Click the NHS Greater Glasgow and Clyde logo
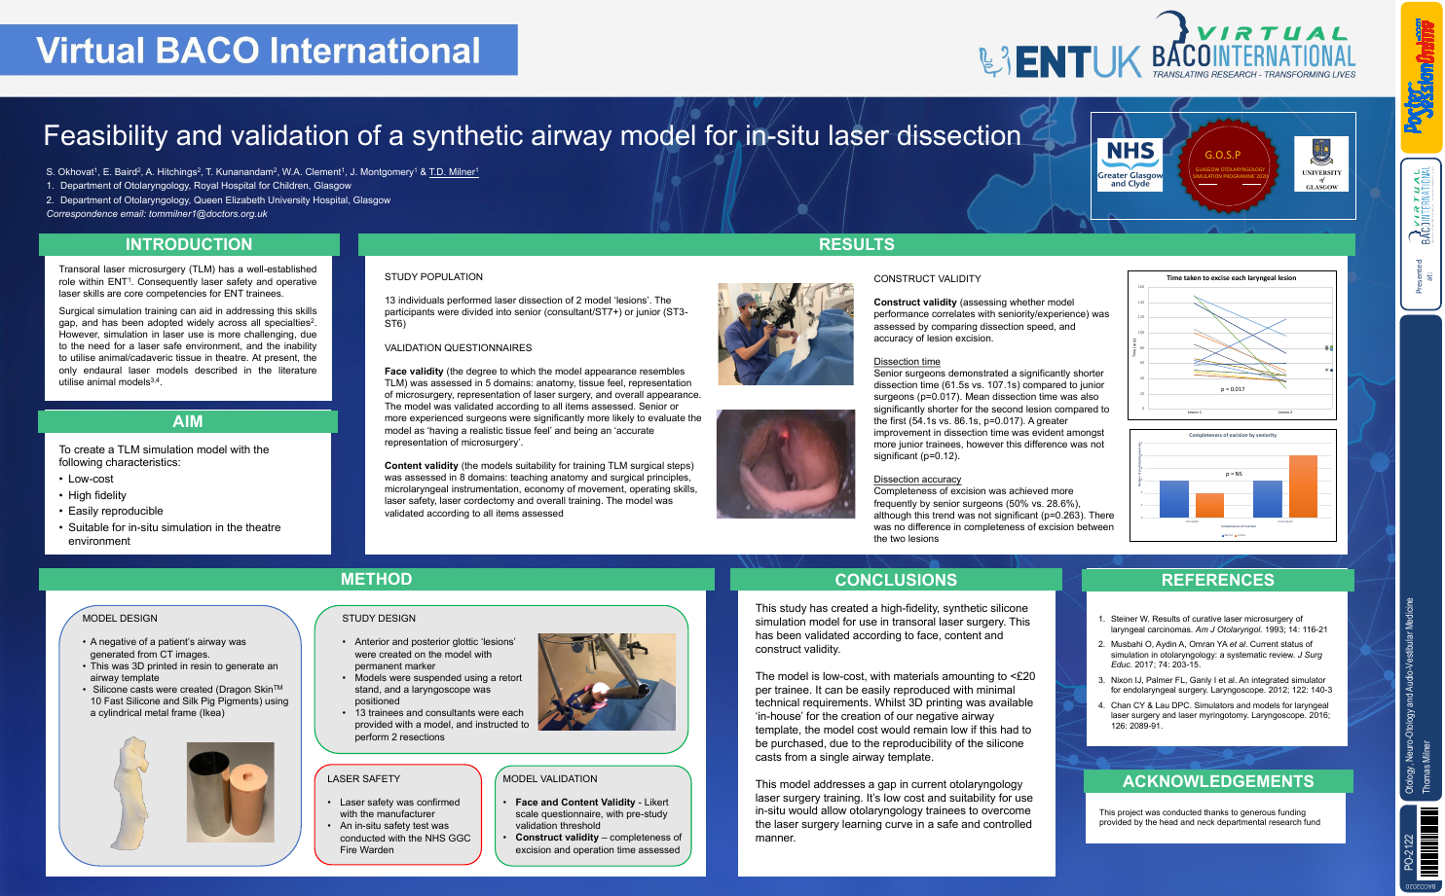Screen dimensions: 1445x896 coord(1130,164)
